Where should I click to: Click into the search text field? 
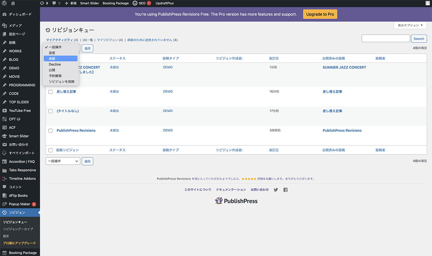386,39
